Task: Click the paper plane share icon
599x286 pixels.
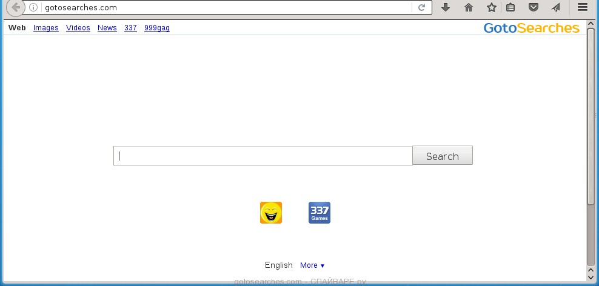Action: pyautogui.click(x=555, y=8)
